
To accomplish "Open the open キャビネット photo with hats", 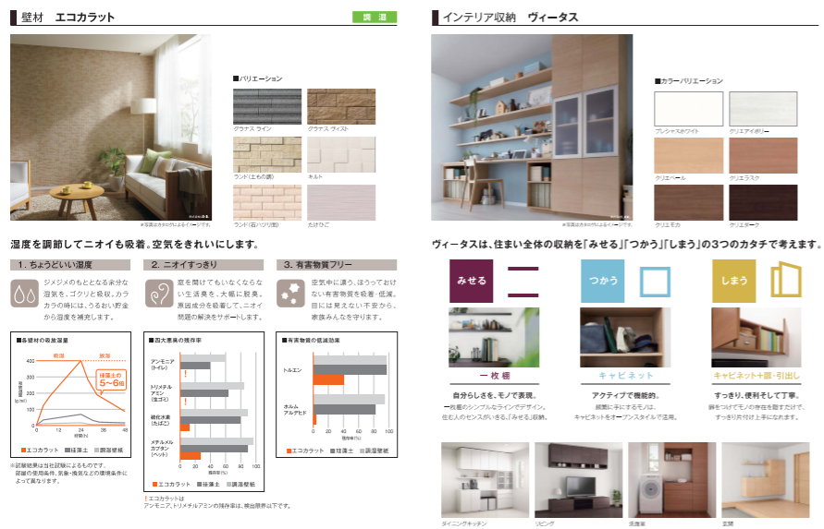I will pos(625,338).
